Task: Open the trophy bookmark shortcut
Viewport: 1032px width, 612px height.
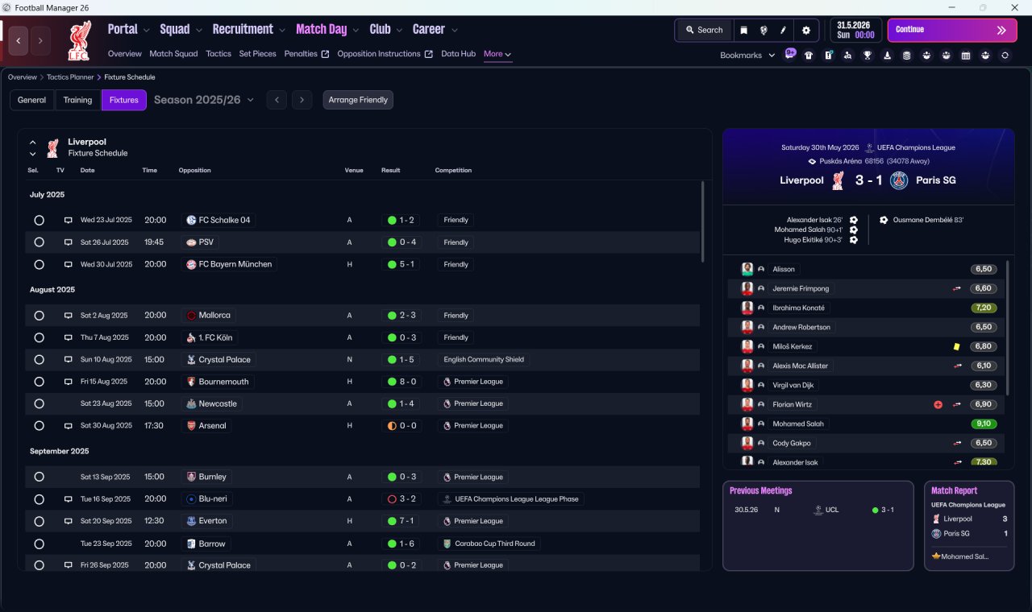Action: click(868, 56)
